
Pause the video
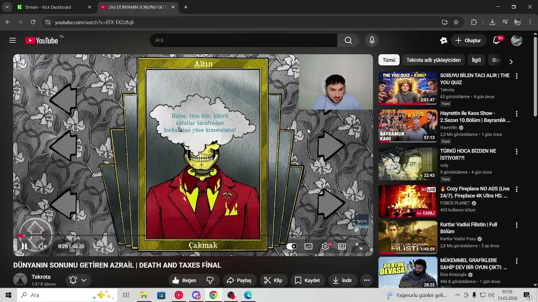click(24, 246)
